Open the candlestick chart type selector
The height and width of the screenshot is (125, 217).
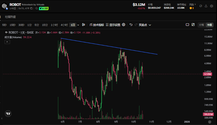(x=84, y=25)
